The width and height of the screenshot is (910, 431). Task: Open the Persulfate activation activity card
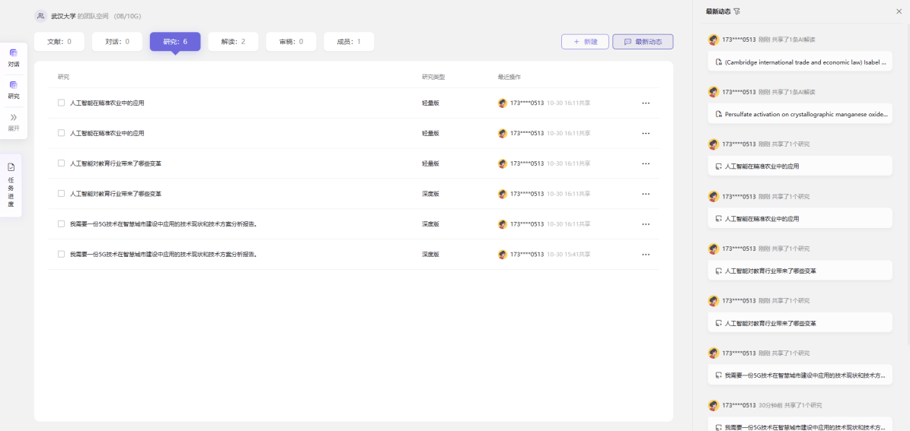click(800, 114)
